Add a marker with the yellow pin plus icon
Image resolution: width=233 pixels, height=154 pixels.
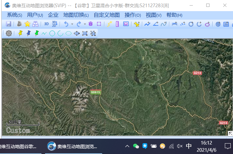[x=137, y=24]
